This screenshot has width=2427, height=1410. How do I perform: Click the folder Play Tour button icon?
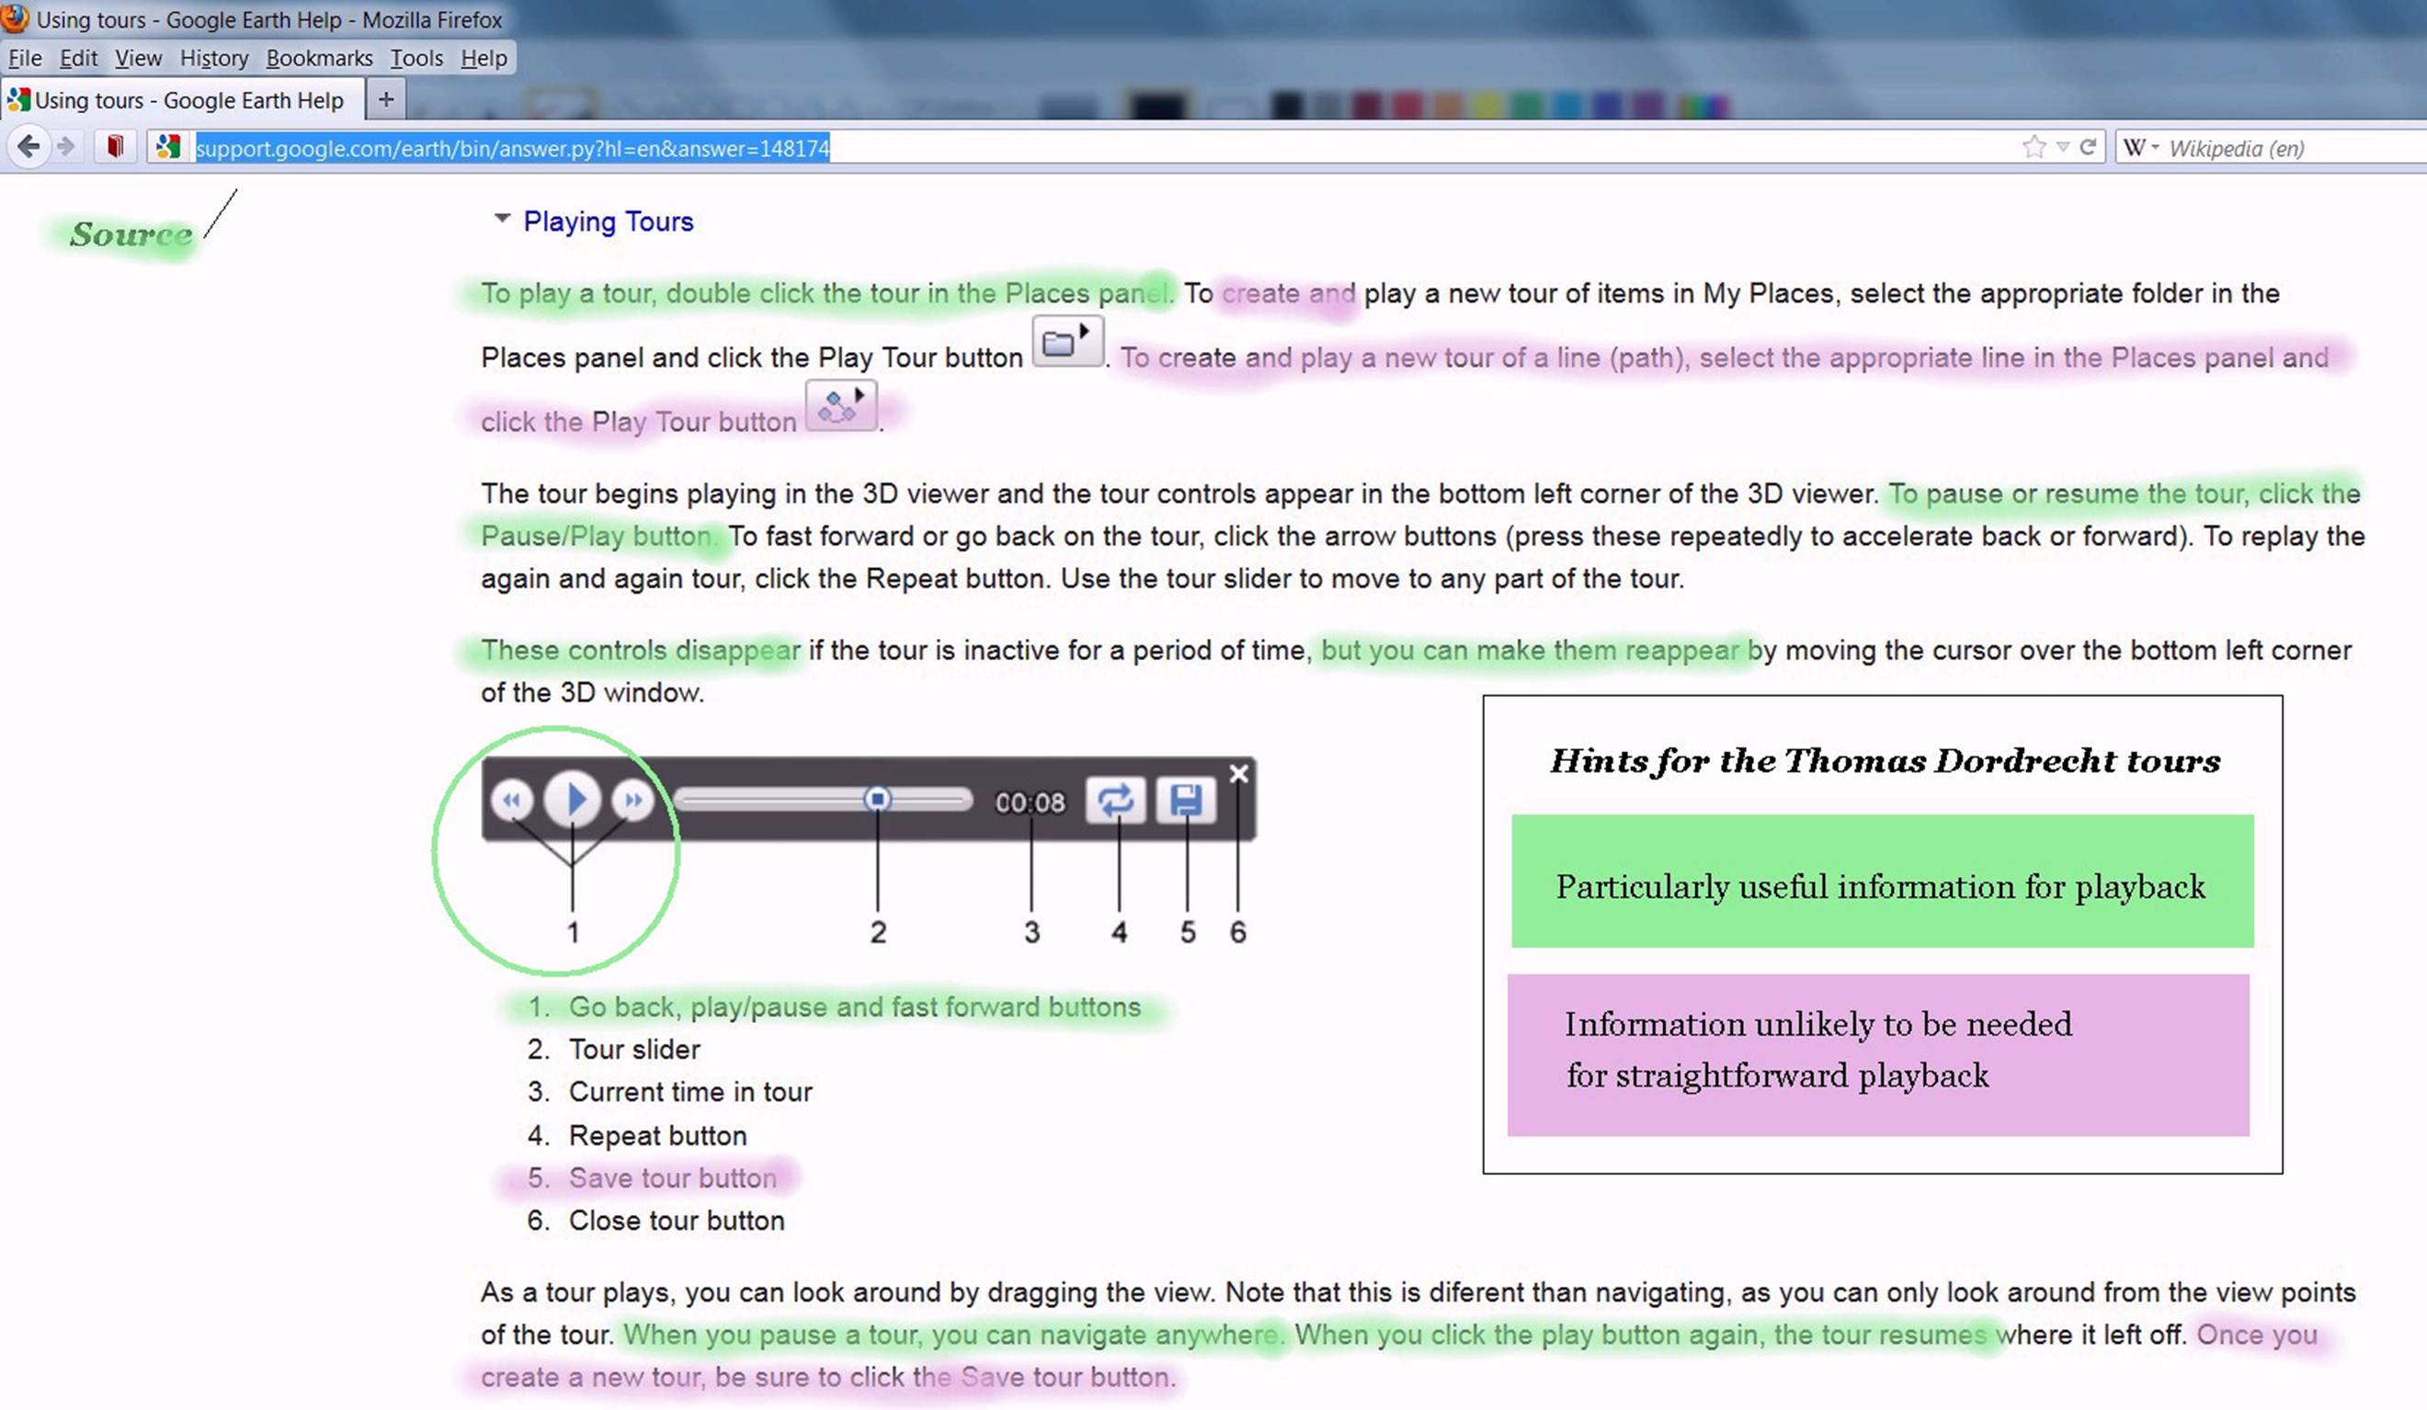1067,341
